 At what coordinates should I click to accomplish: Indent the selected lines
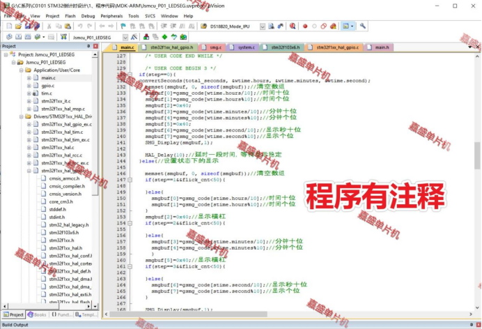[164, 26]
